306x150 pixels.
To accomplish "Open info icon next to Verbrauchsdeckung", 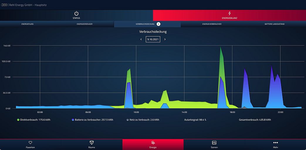I will coord(158,24).
